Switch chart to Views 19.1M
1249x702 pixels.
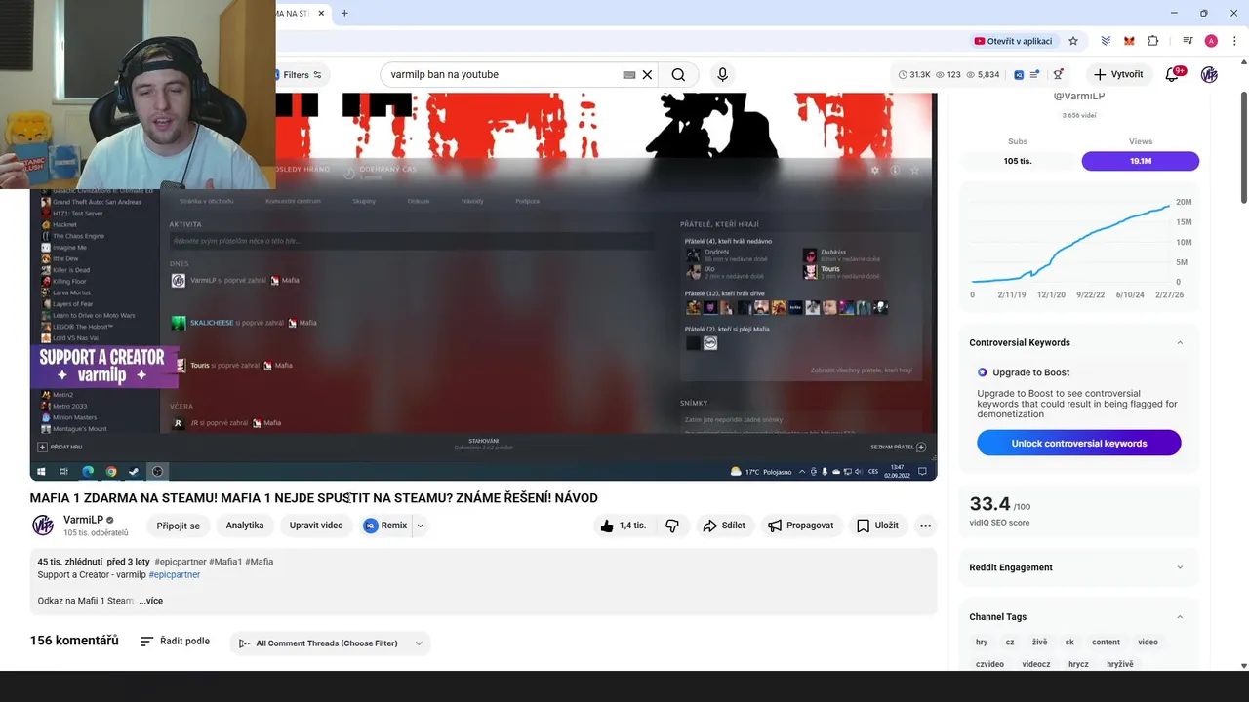coord(1141,161)
